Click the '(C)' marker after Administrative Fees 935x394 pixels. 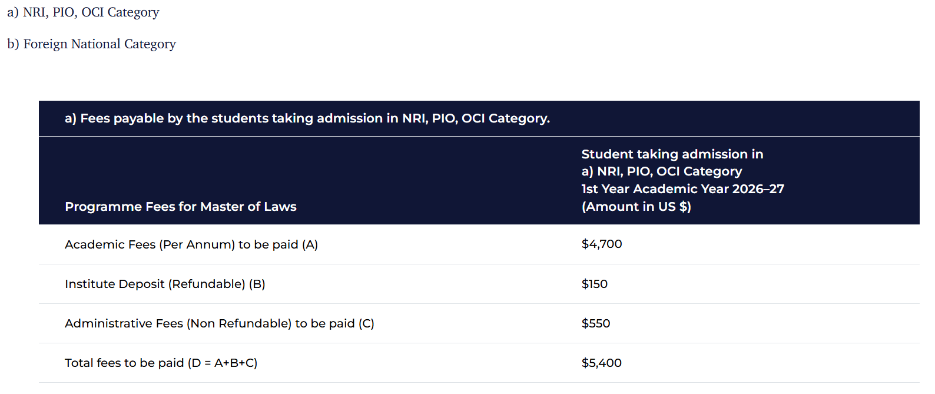366,323
